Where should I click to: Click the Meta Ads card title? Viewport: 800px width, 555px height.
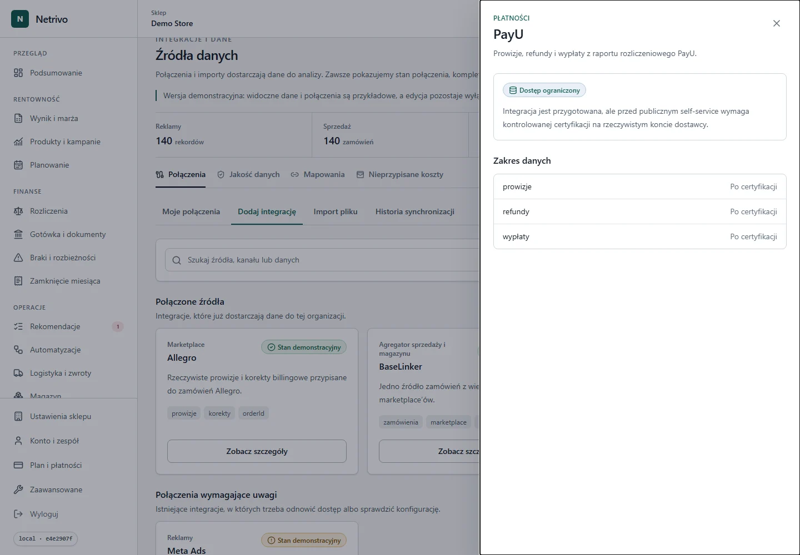pos(187,551)
